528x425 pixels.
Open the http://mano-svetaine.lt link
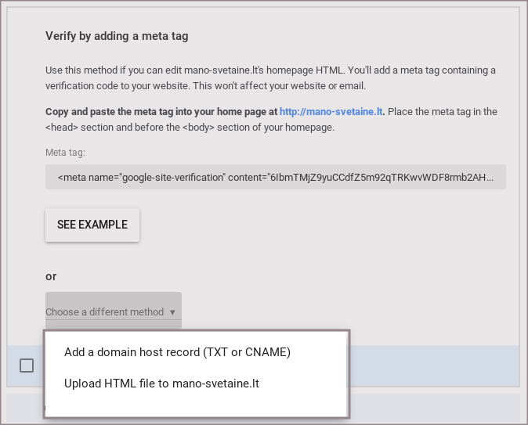331,111
